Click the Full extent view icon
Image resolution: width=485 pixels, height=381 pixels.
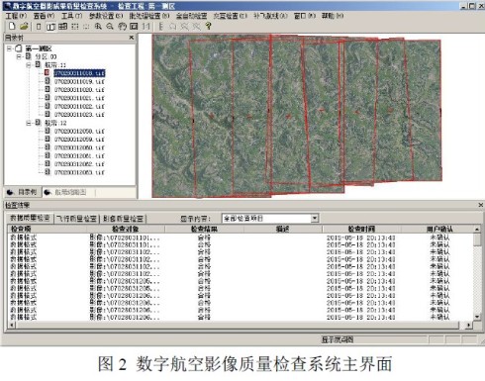134,27
